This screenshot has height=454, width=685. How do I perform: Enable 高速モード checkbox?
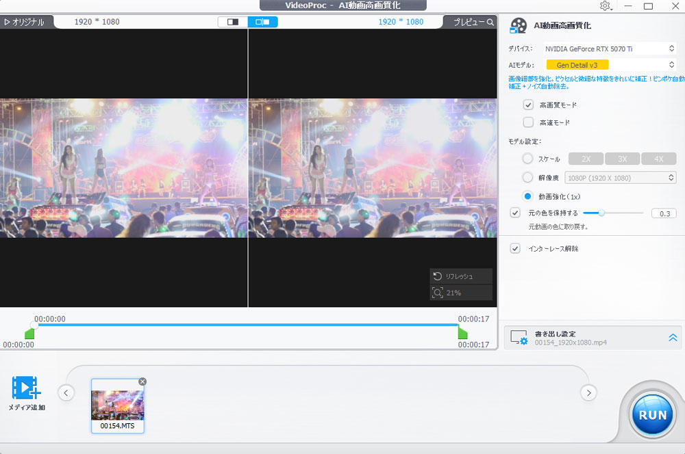(528, 122)
